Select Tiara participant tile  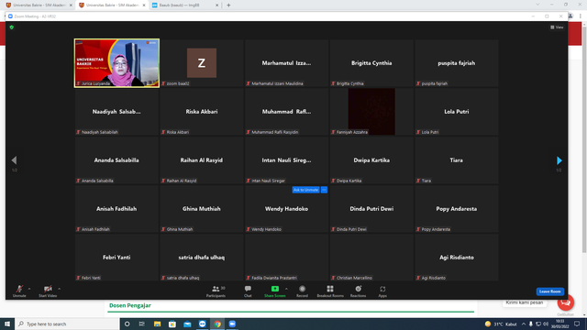457,160
